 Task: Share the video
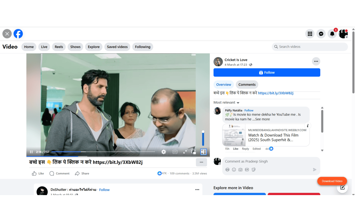pyautogui.click(x=82, y=173)
